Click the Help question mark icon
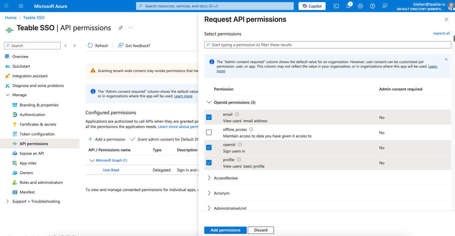455x236 pixels. point(373,6)
